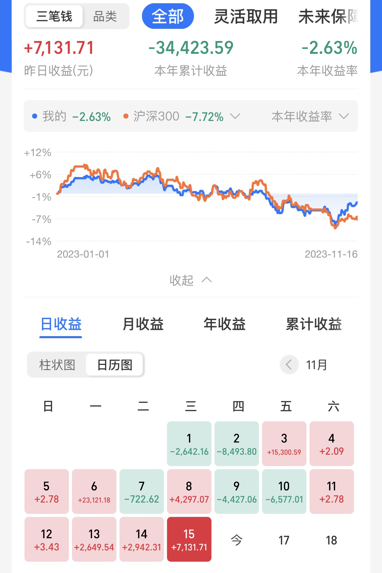This screenshot has width=382, height=573.
Task: Open the 沪深300 benchmark dropdown chevron
Action: click(235, 116)
